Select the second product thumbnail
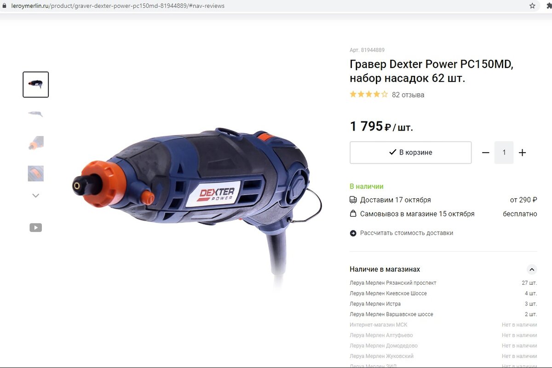Image resolution: width=552 pixels, height=368 pixels. [x=35, y=114]
